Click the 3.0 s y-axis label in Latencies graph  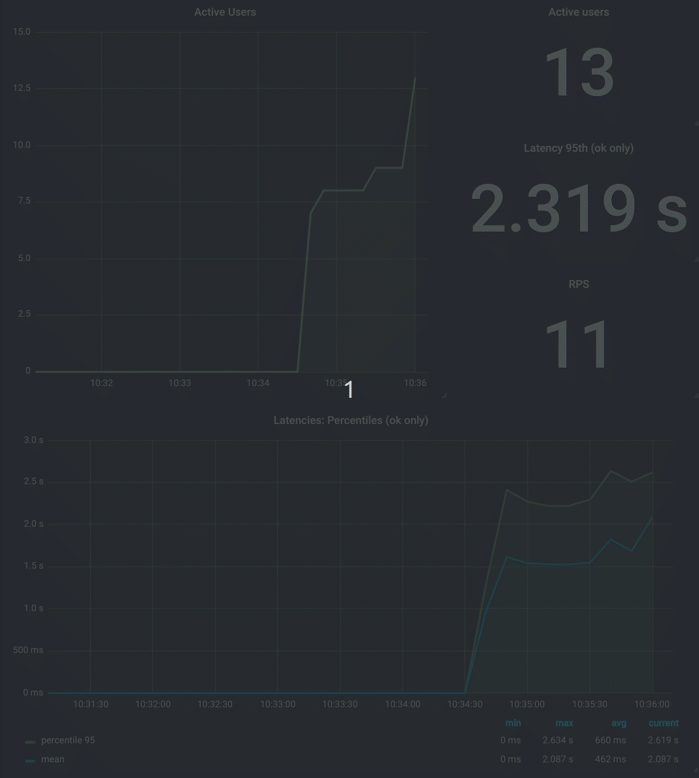click(x=34, y=440)
